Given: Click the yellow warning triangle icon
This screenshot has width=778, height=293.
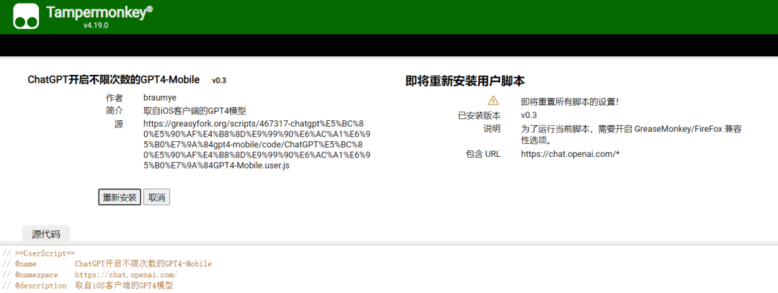Looking at the screenshot, I should (493, 101).
